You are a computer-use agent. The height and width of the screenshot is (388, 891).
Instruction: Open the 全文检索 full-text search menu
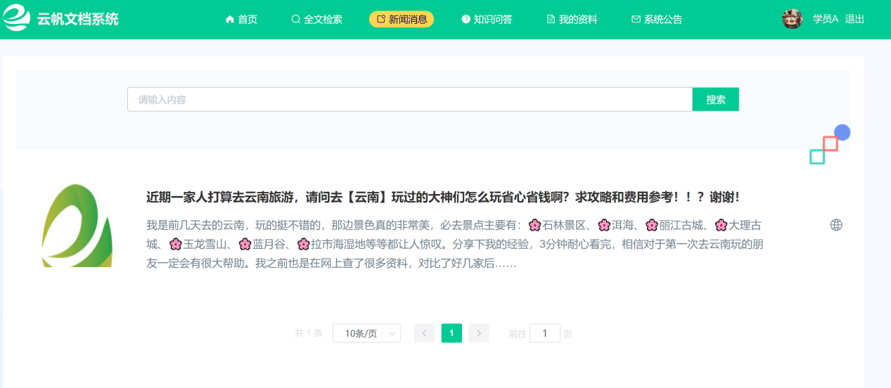[x=317, y=20]
